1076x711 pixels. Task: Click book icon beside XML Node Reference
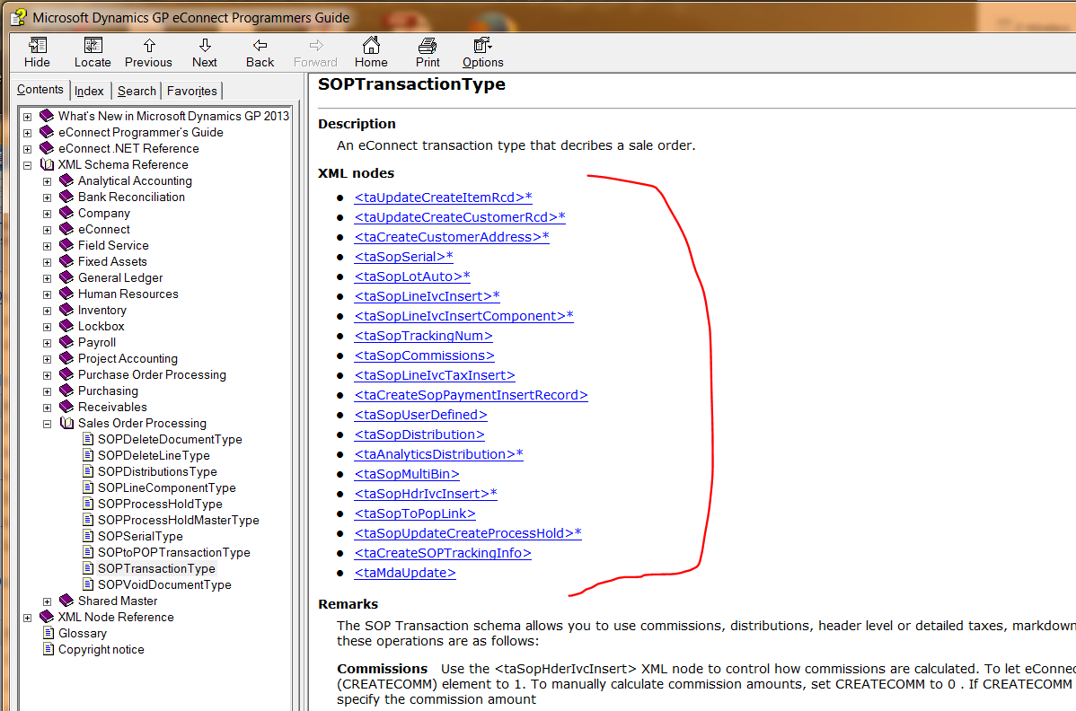[x=47, y=617]
